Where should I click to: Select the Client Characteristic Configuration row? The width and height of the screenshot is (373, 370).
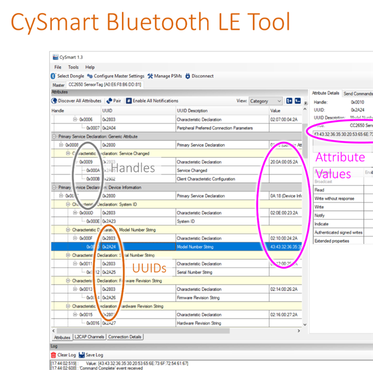(176, 179)
